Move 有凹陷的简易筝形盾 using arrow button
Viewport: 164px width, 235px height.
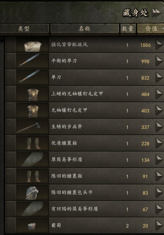pos(159,209)
